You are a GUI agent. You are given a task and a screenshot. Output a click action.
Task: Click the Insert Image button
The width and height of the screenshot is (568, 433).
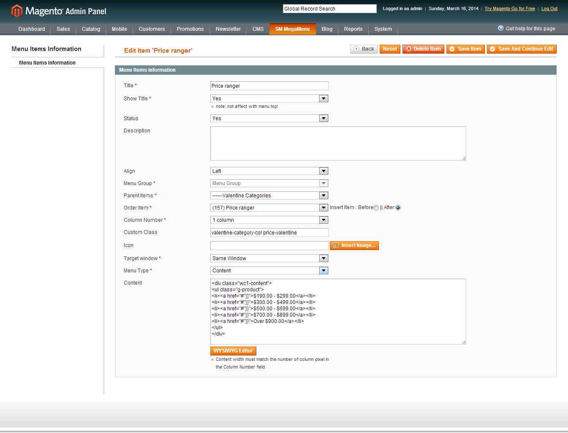coord(354,245)
